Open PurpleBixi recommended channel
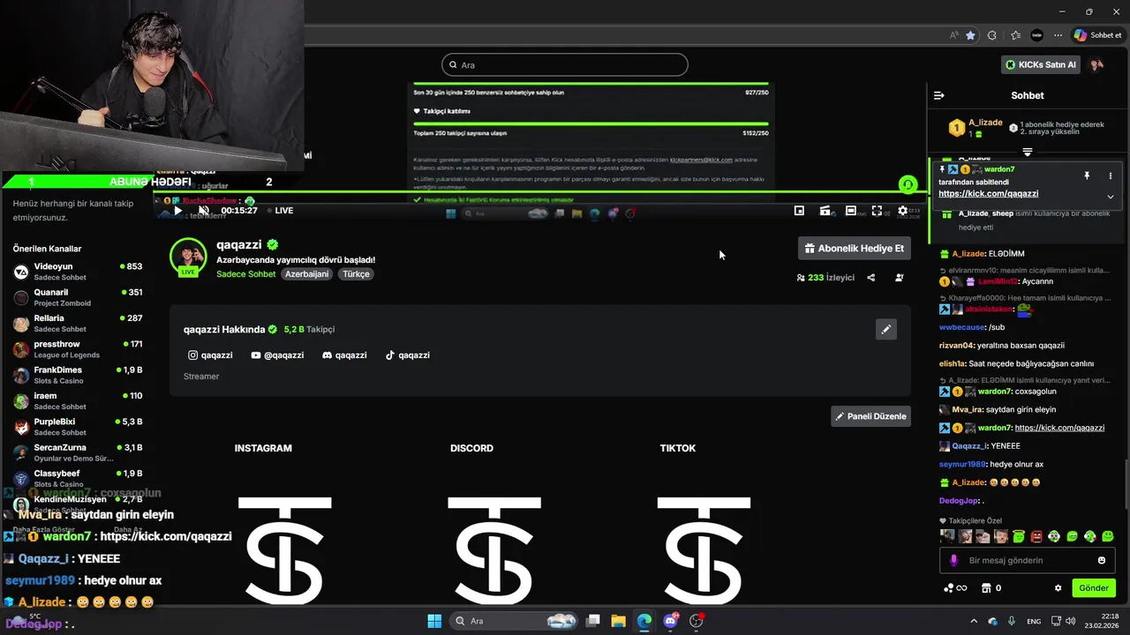This screenshot has height=635, width=1130. click(x=77, y=427)
